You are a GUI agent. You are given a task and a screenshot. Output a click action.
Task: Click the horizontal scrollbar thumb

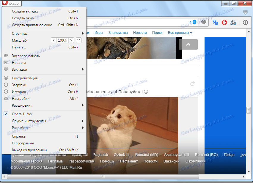103,176
